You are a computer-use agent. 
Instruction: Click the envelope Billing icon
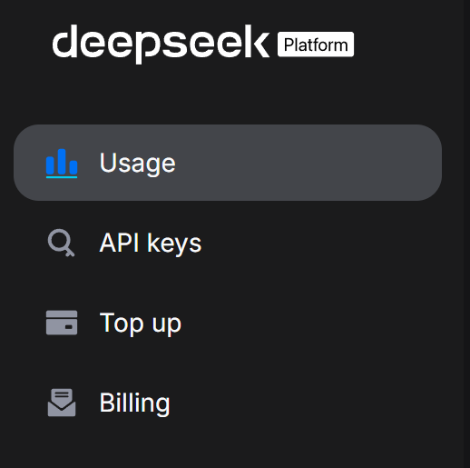click(62, 403)
